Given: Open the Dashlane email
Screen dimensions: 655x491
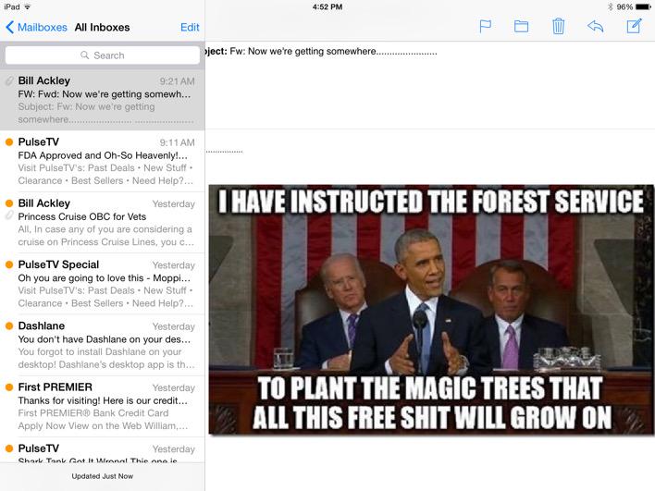Looking at the screenshot, I should pos(103,345).
